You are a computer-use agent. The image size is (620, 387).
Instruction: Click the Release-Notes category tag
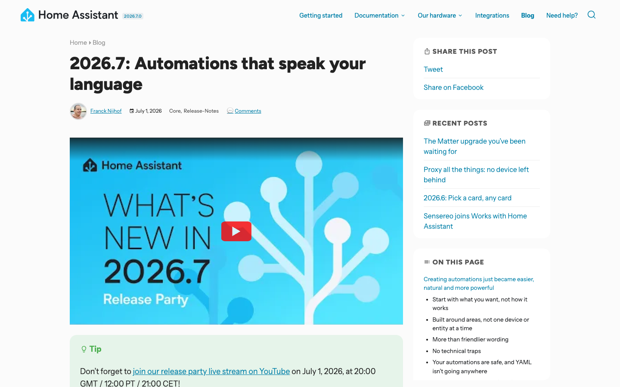[x=201, y=111]
